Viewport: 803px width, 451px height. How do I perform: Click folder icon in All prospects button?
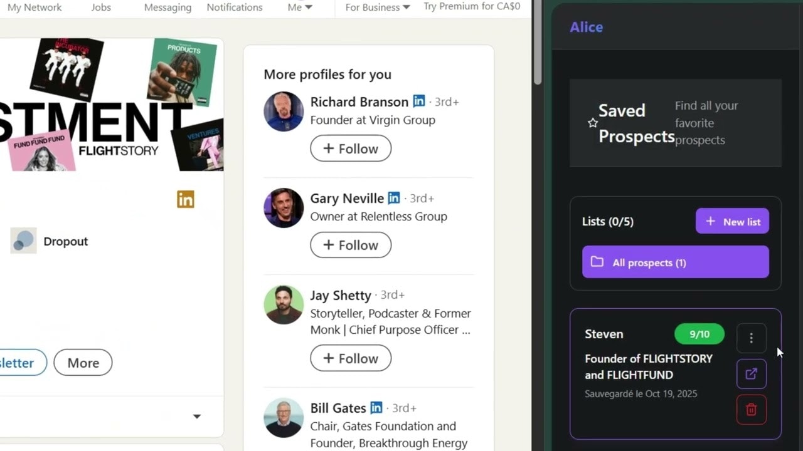coord(597,262)
